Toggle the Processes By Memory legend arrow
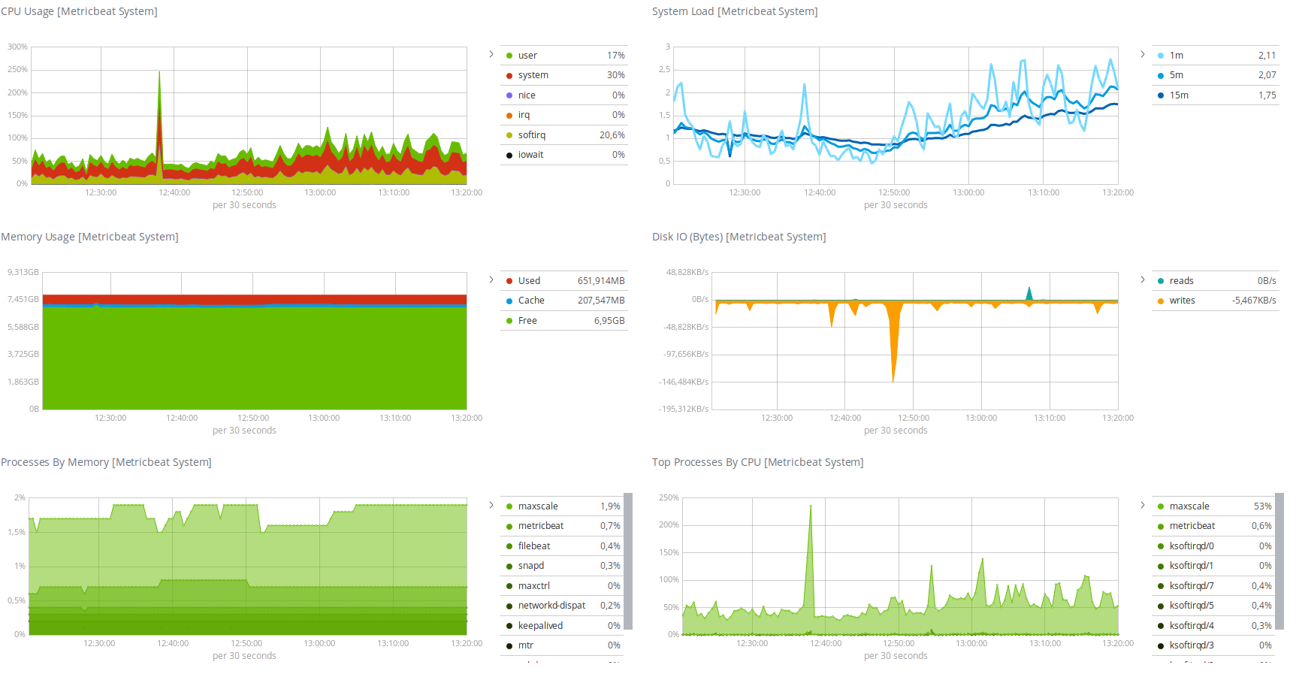The image size is (1296, 677). click(x=491, y=505)
